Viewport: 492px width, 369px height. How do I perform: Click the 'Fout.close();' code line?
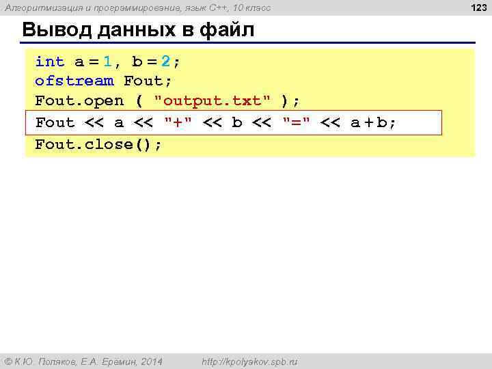98,145
